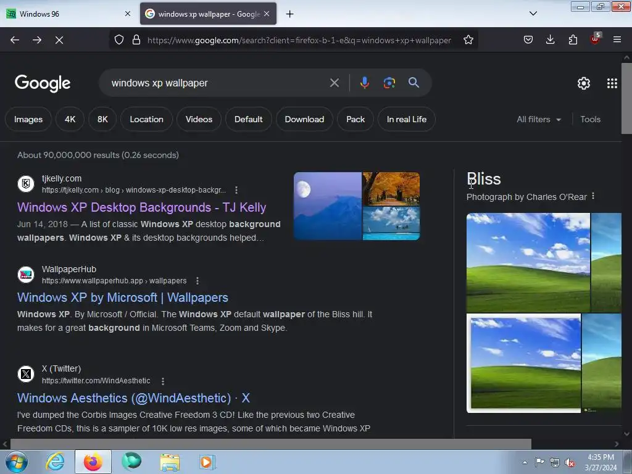Select the Default filter chip
Image resolution: width=632 pixels, height=474 pixels.
point(249,119)
